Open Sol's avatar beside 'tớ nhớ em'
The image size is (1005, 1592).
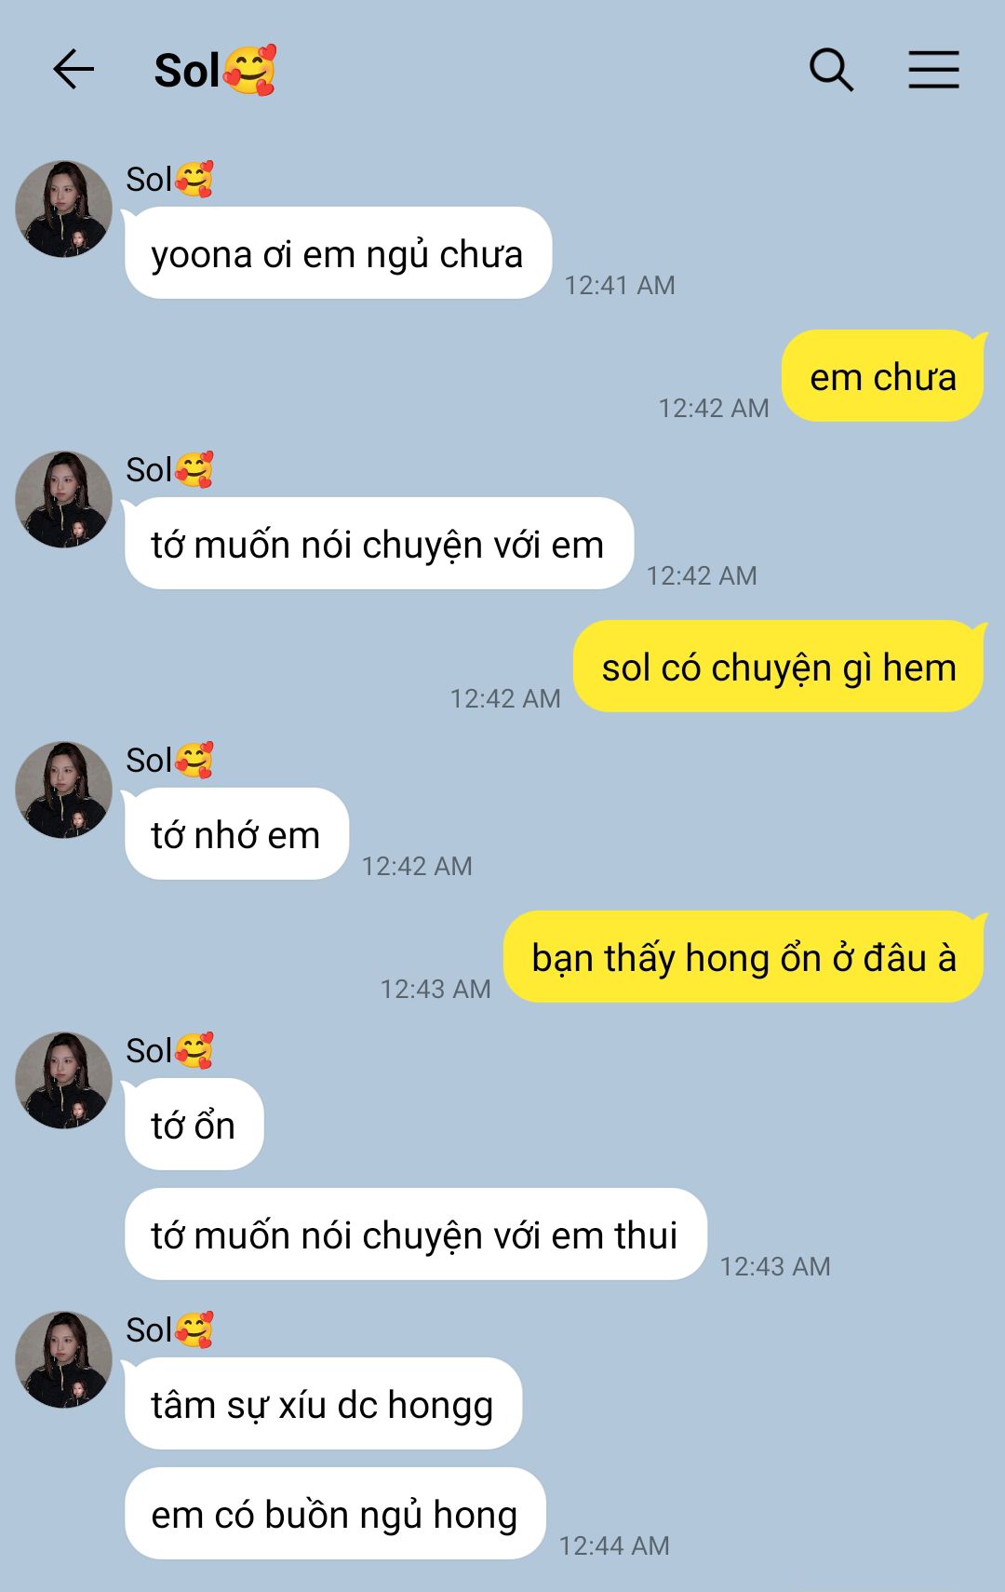[x=63, y=789]
